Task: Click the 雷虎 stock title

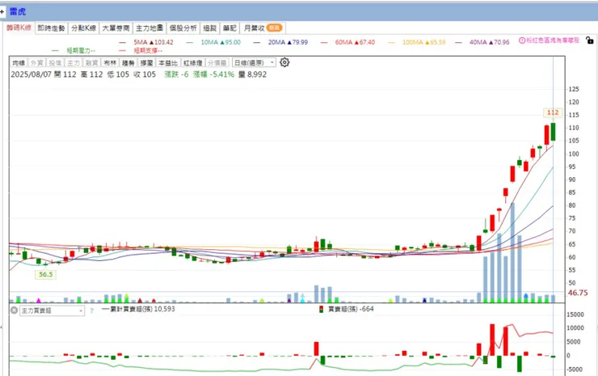Action: [18, 12]
